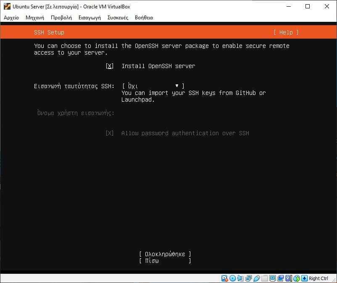Click the VirtualBox window title icon
The height and width of the screenshot is (283, 337).
click(x=7, y=6)
